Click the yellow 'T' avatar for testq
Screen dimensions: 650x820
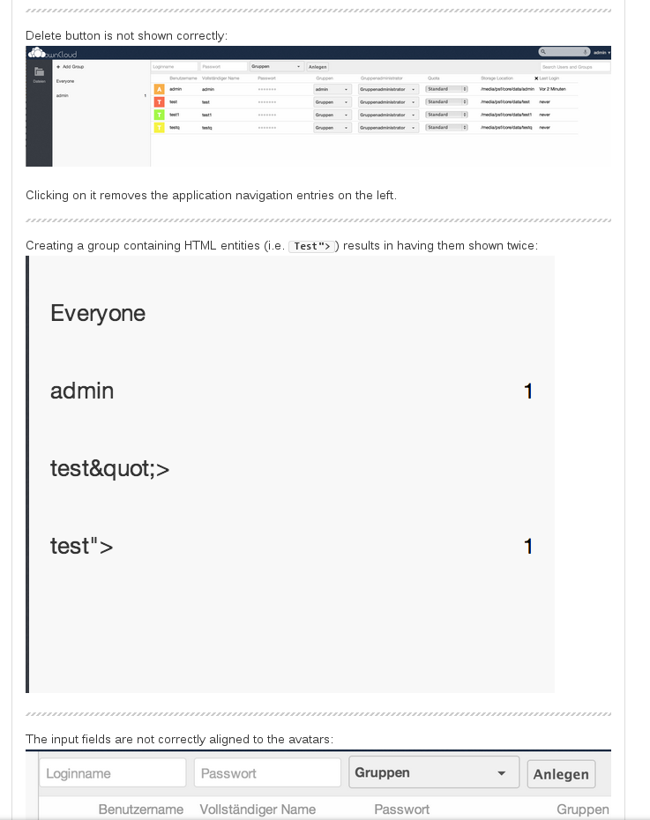(159, 128)
